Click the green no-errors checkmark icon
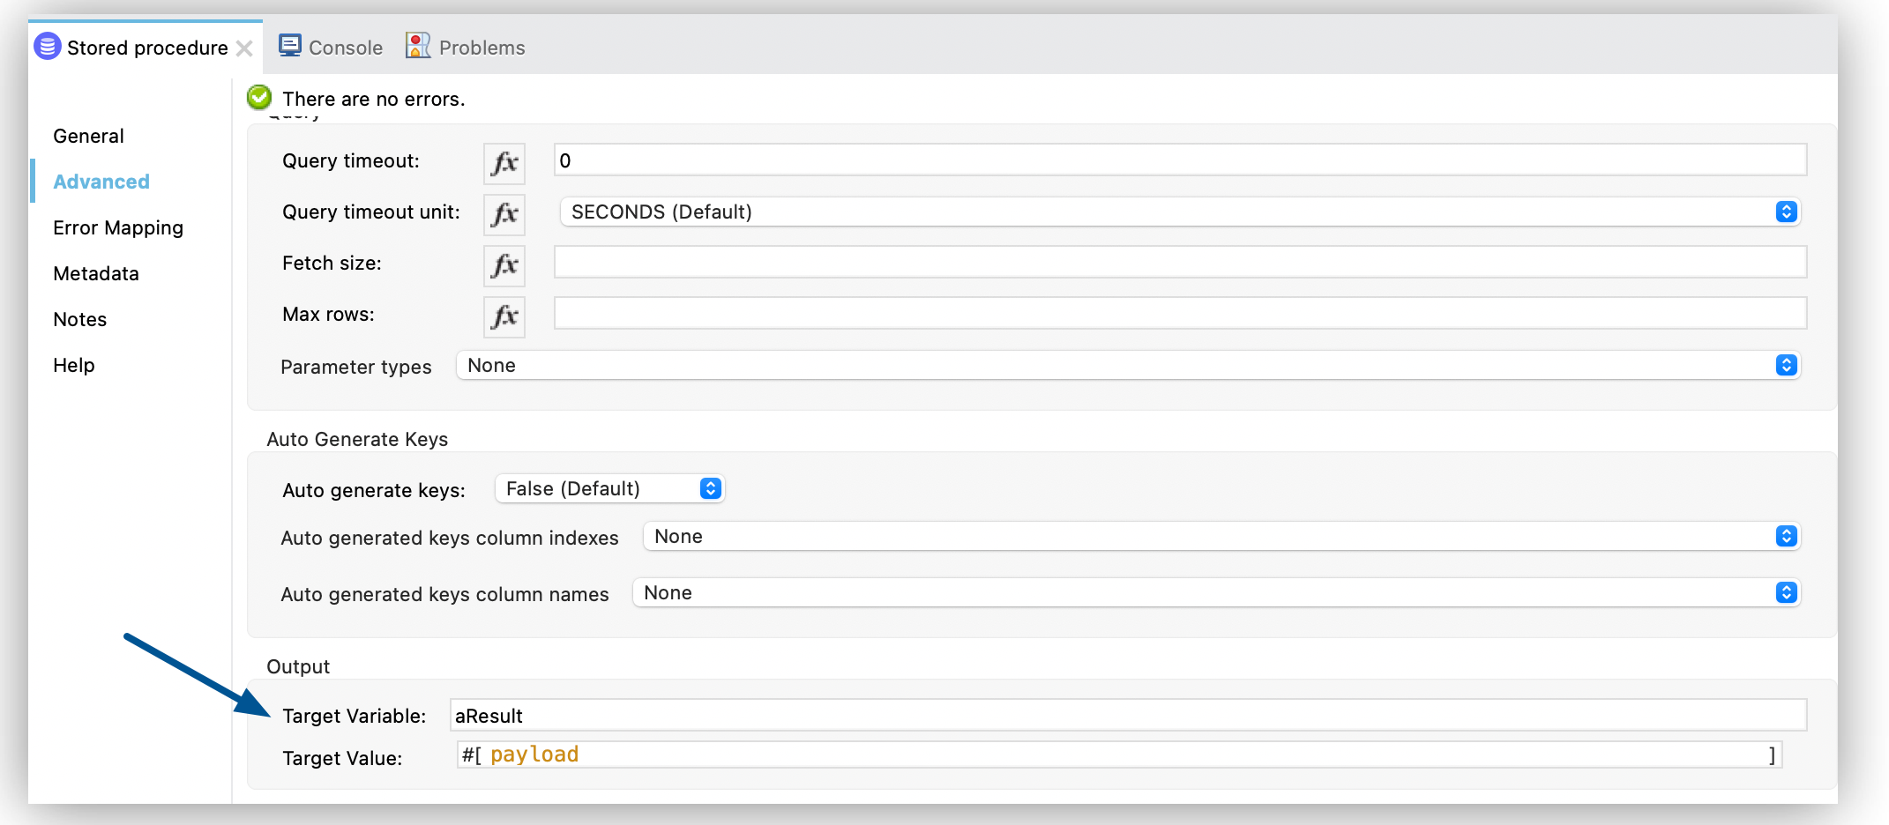 (257, 97)
